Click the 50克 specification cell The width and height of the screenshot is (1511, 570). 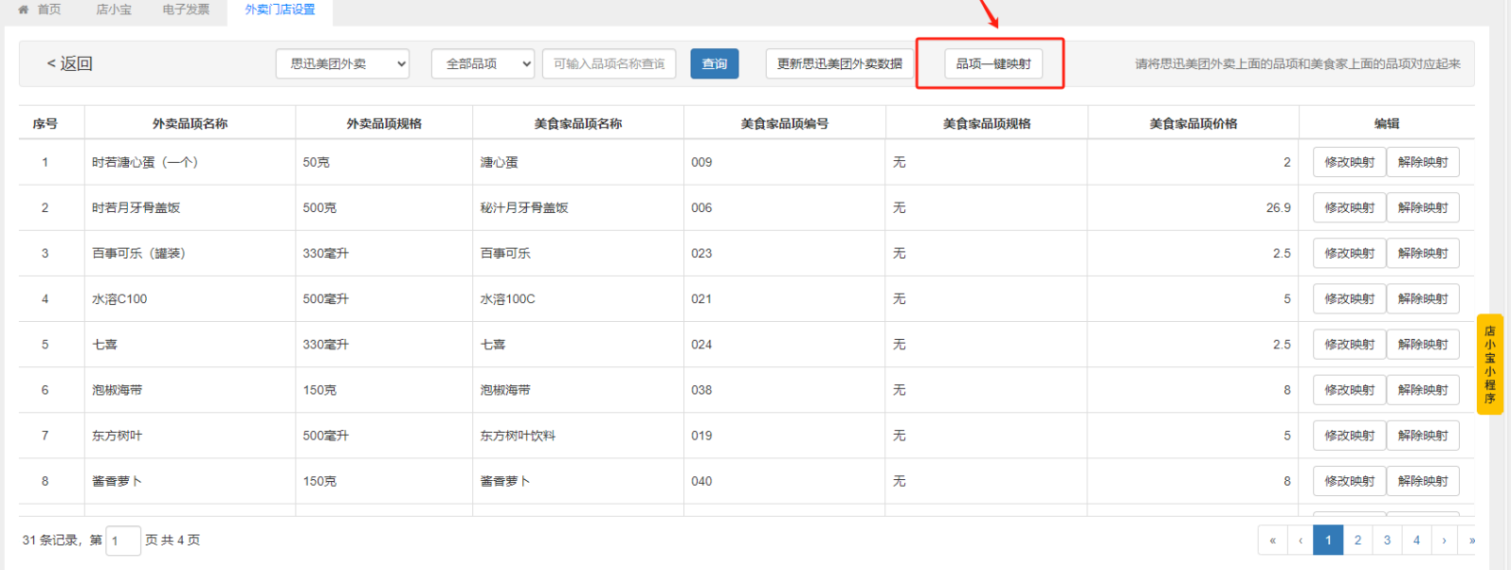pyautogui.click(x=384, y=162)
